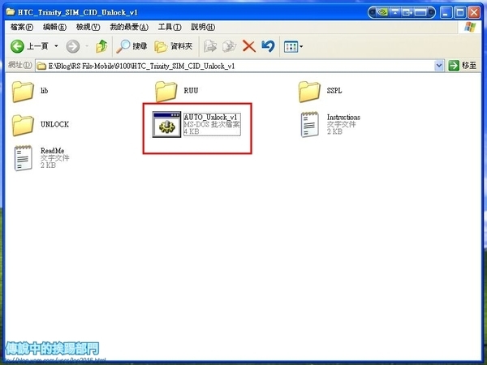Close the HTC_Trinity_SIM_CID_Unlock_v1 window
487x365 pixels.
tap(474, 13)
